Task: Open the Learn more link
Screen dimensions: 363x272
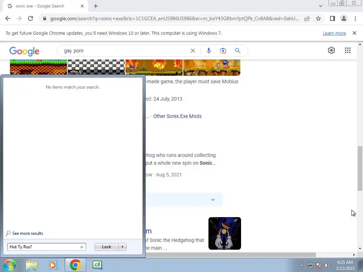Action: pyautogui.click(x=334, y=33)
